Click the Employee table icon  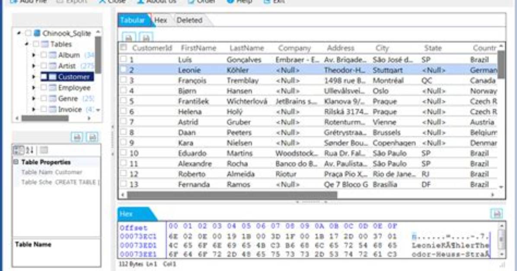click(x=52, y=88)
